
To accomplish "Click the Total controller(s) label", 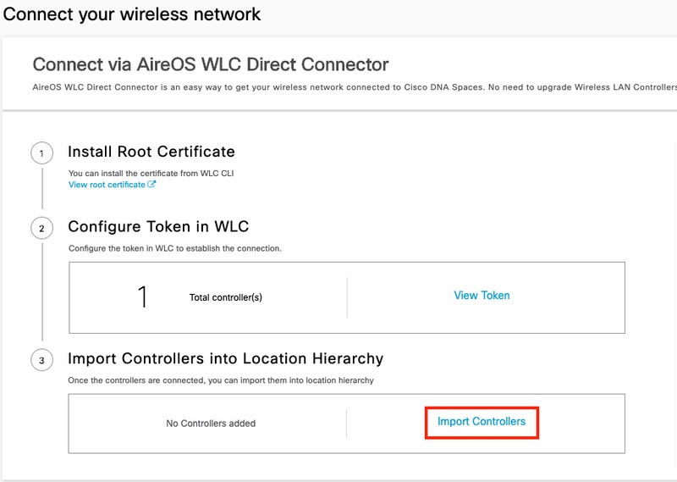I will click(226, 297).
